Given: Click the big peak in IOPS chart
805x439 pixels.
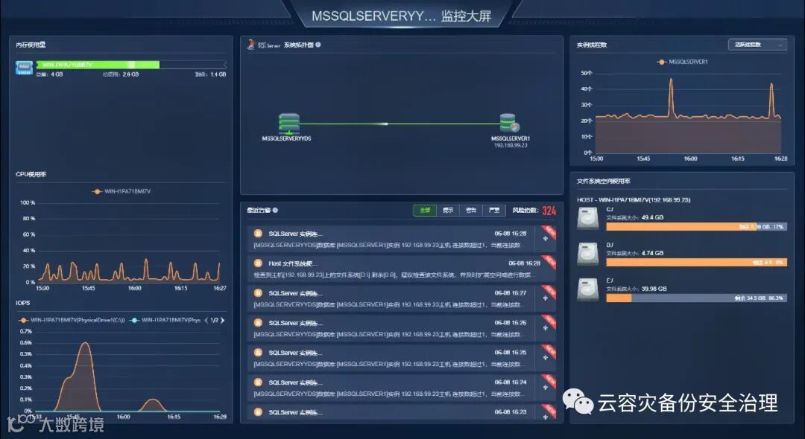Looking at the screenshot, I should click(x=85, y=376).
